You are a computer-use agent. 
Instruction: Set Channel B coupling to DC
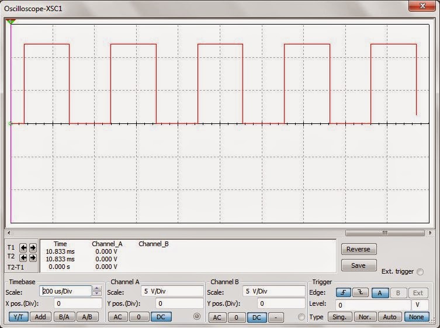[256, 317]
